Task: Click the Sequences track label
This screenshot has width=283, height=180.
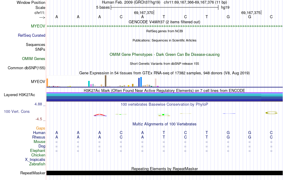Action: [35, 44]
